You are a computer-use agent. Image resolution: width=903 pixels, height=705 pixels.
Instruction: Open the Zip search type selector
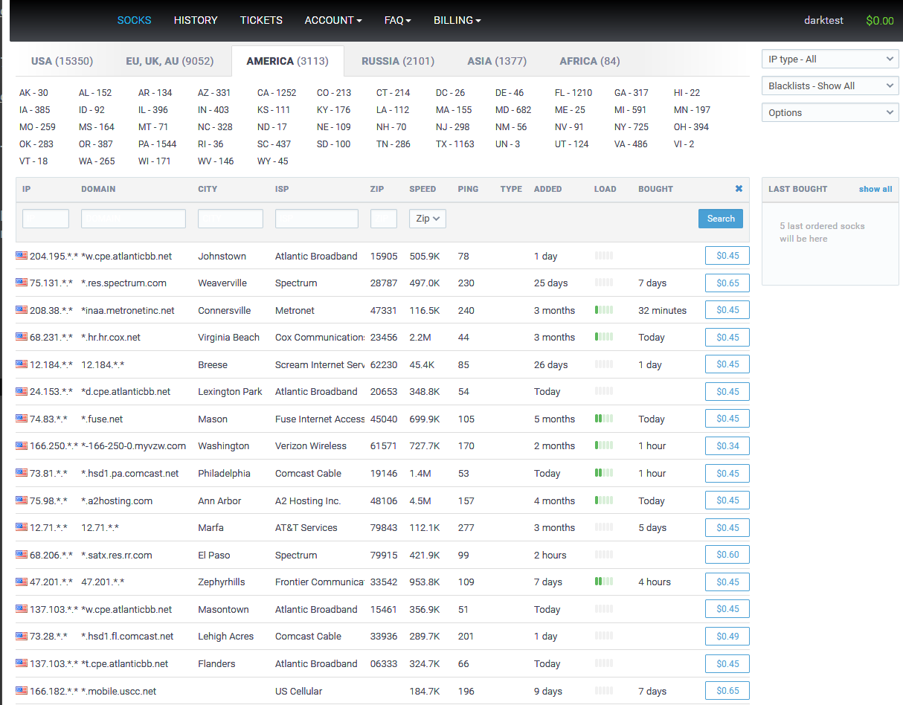coord(427,218)
